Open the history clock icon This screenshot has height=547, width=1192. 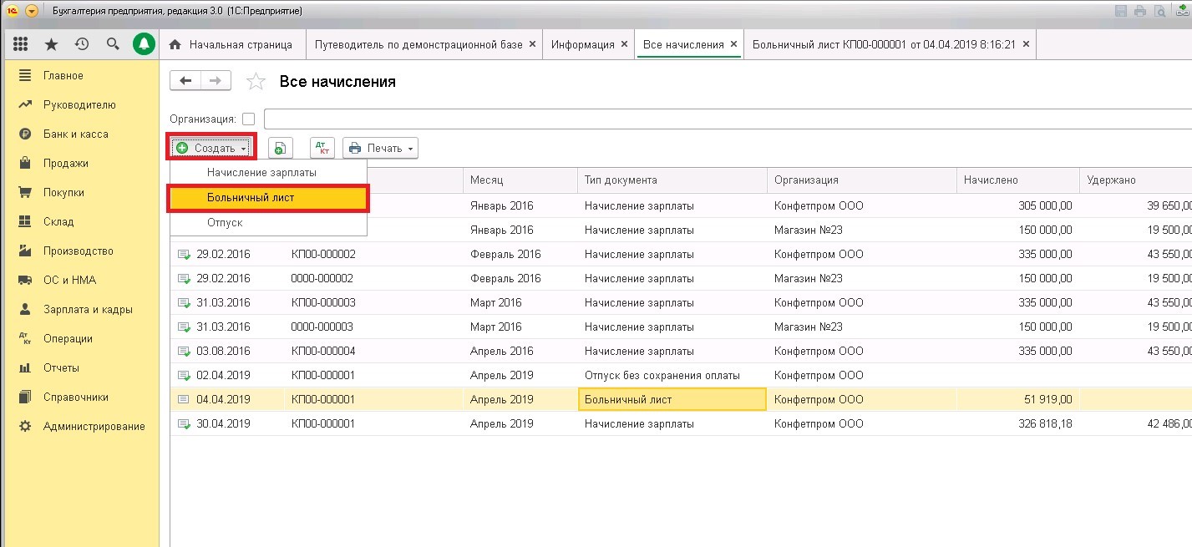(81, 44)
